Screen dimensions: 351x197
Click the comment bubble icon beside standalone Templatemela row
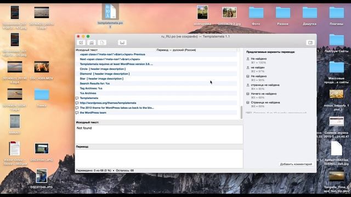click(x=77, y=98)
